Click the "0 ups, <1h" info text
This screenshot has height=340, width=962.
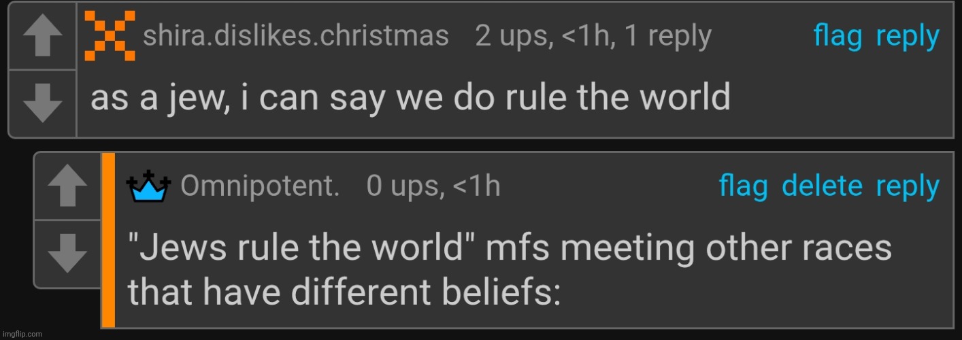coord(433,186)
